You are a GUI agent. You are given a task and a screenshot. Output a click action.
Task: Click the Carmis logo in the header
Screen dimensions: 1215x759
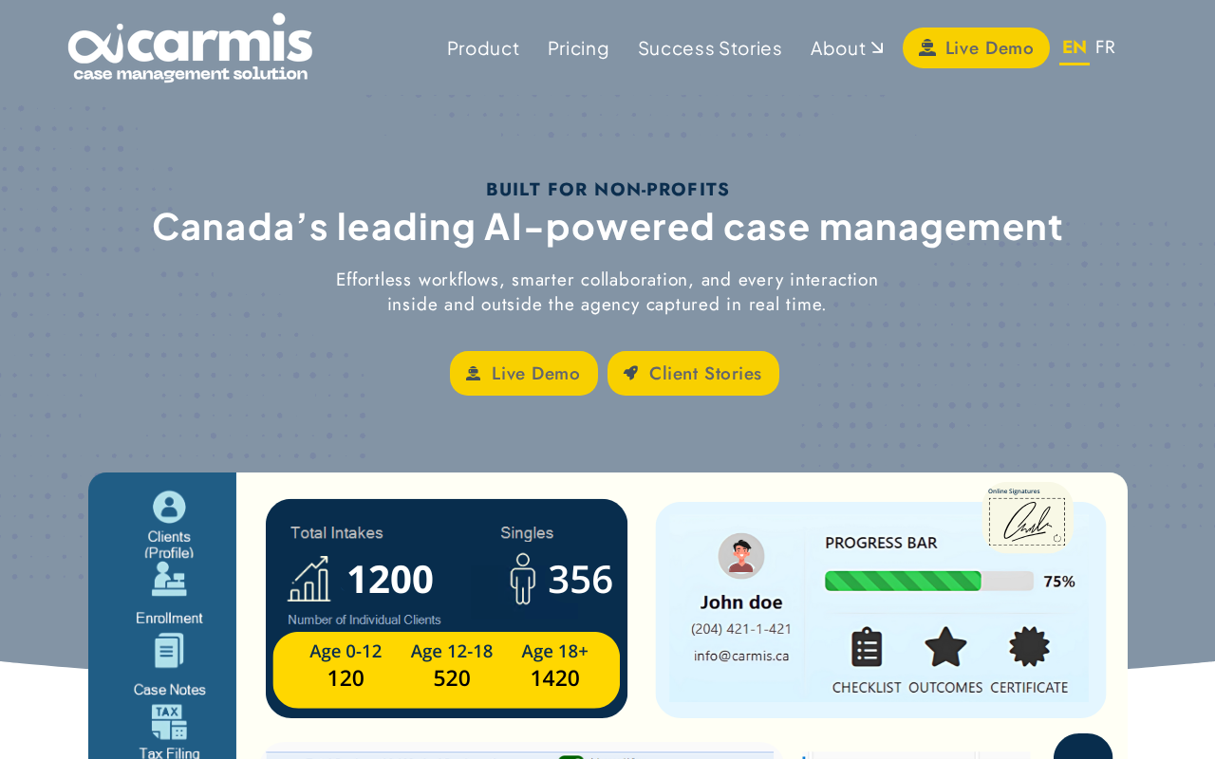190,47
